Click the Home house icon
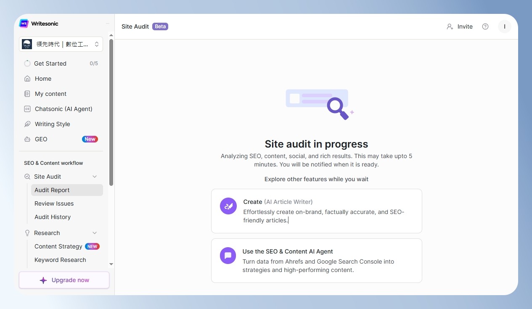532x309 pixels. tap(27, 79)
